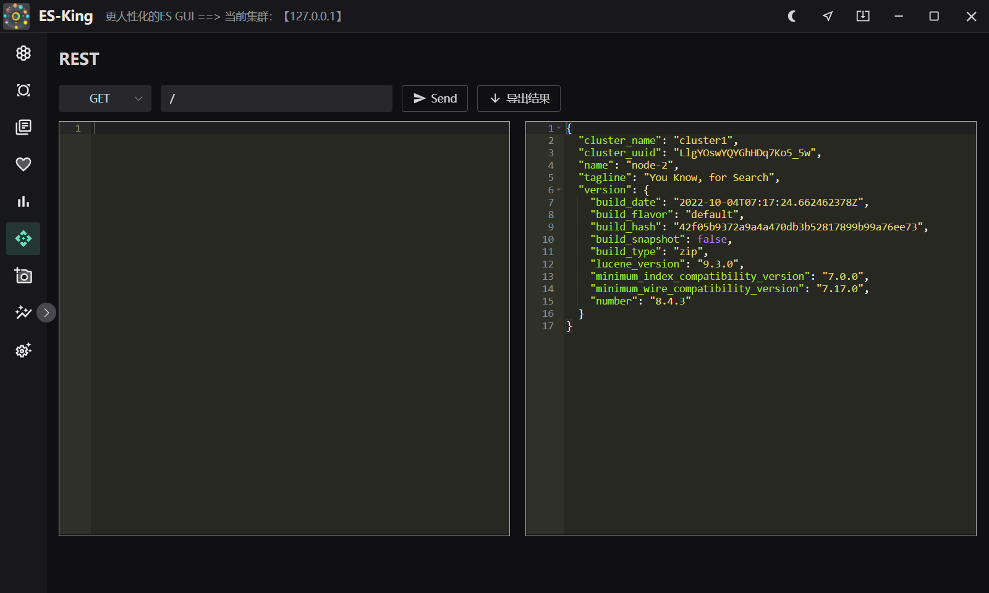Expand the sidebar with the chevron button
Viewport: 989px width, 593px height.
pyautogui.click(x=46, y=313)
